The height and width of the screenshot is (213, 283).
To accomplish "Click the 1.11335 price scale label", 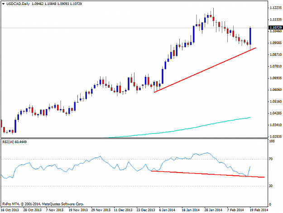I will (x=276, y=20).
